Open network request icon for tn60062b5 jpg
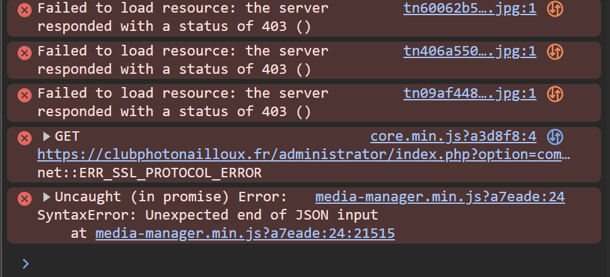Image resolution: width=610 pixels, height=277 pixels. 555,9
